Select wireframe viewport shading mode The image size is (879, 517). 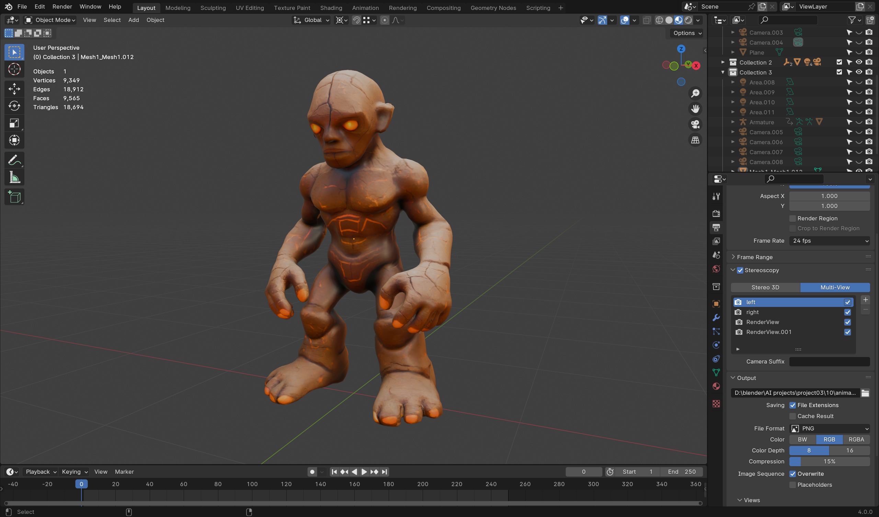[x=659, y=20]
